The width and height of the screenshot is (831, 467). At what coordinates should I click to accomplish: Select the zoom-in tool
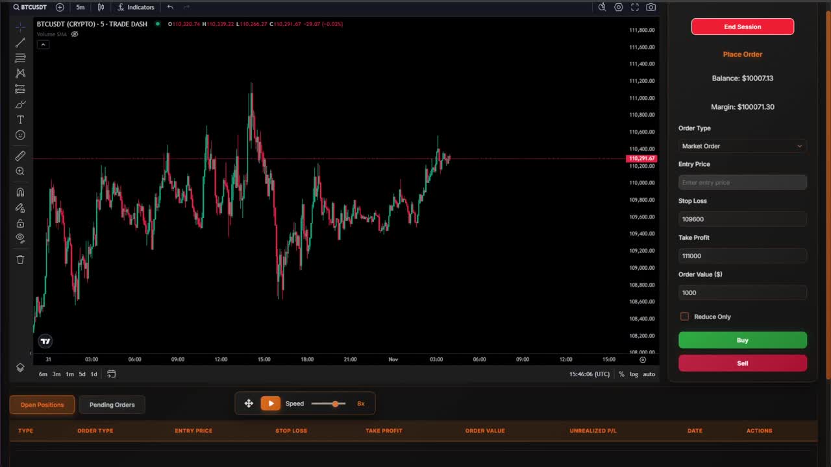[20, 171]
